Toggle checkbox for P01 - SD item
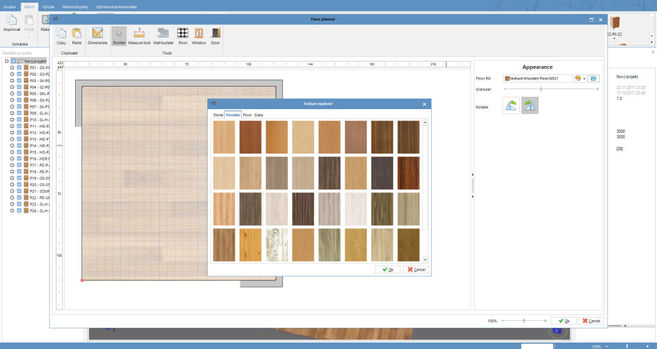The width and height of the screenshot is (657, 349). pos(19,67)
